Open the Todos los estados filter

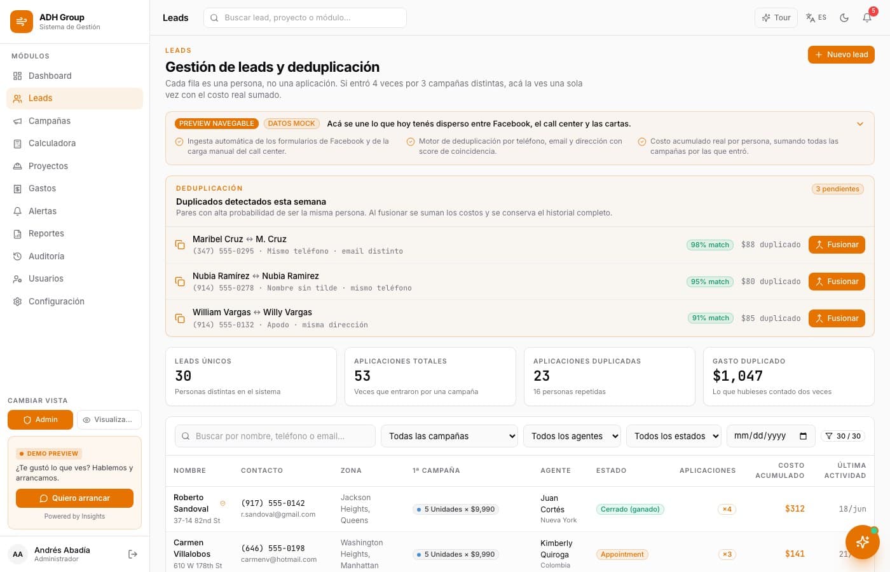pyautogui.click(x=674, y=436)
